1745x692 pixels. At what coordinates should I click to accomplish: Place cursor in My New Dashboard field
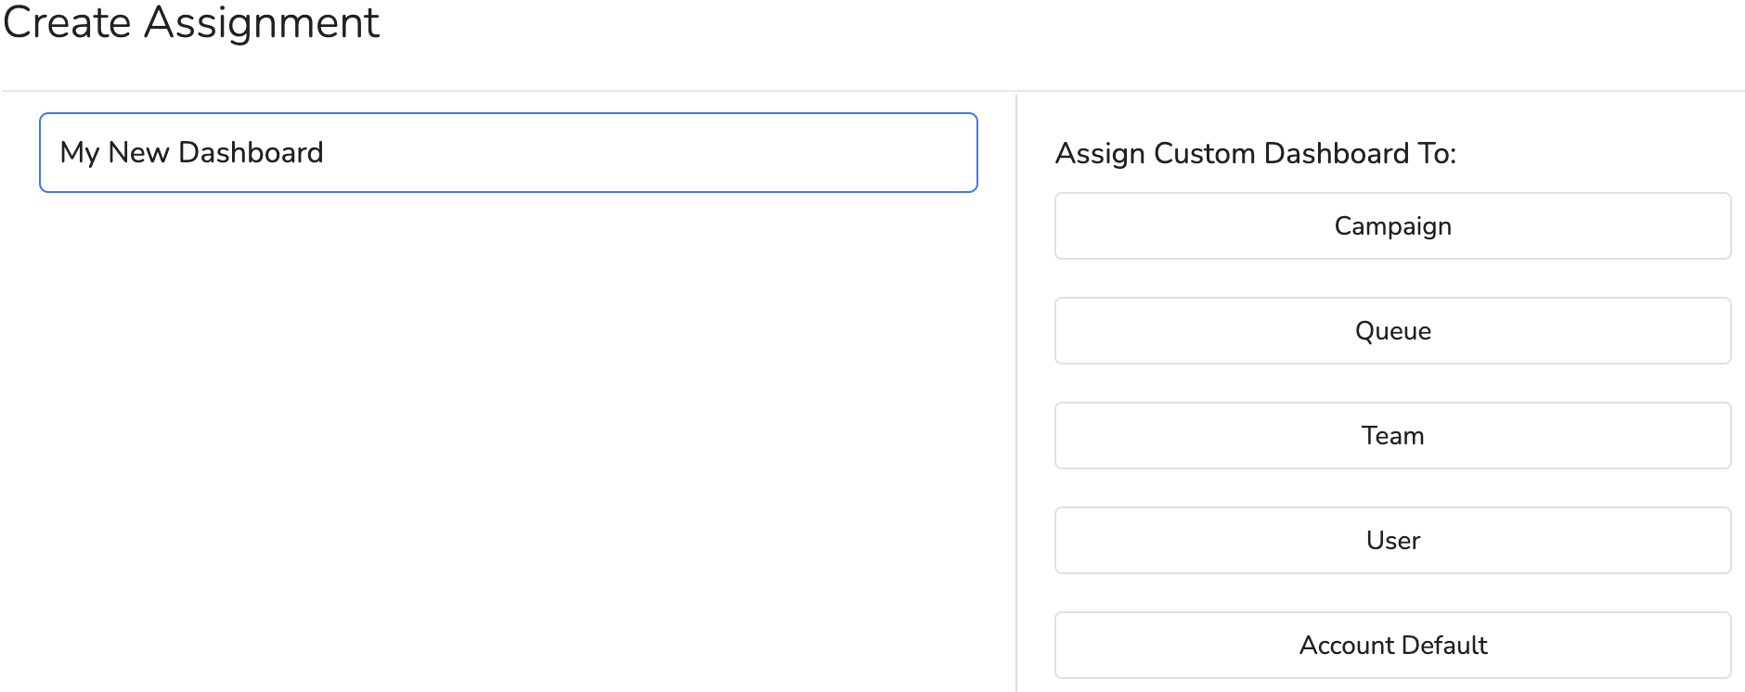click(509, 152)
